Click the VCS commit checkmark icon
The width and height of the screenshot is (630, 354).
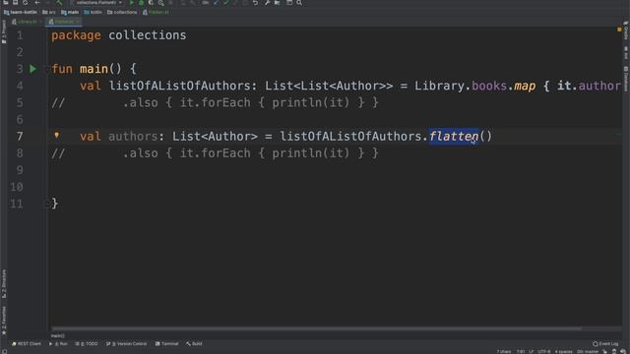coord(226,3)
